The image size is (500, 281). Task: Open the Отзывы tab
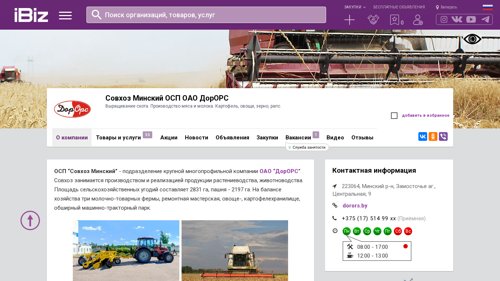(362, 138)
